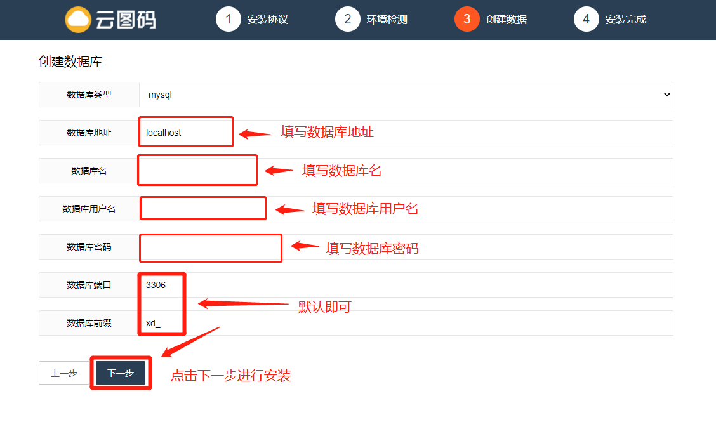Viewport: 716px width, 448px height.
Task: Focus the empty 数据库用户名 field
Action: (x=406, y=209)
